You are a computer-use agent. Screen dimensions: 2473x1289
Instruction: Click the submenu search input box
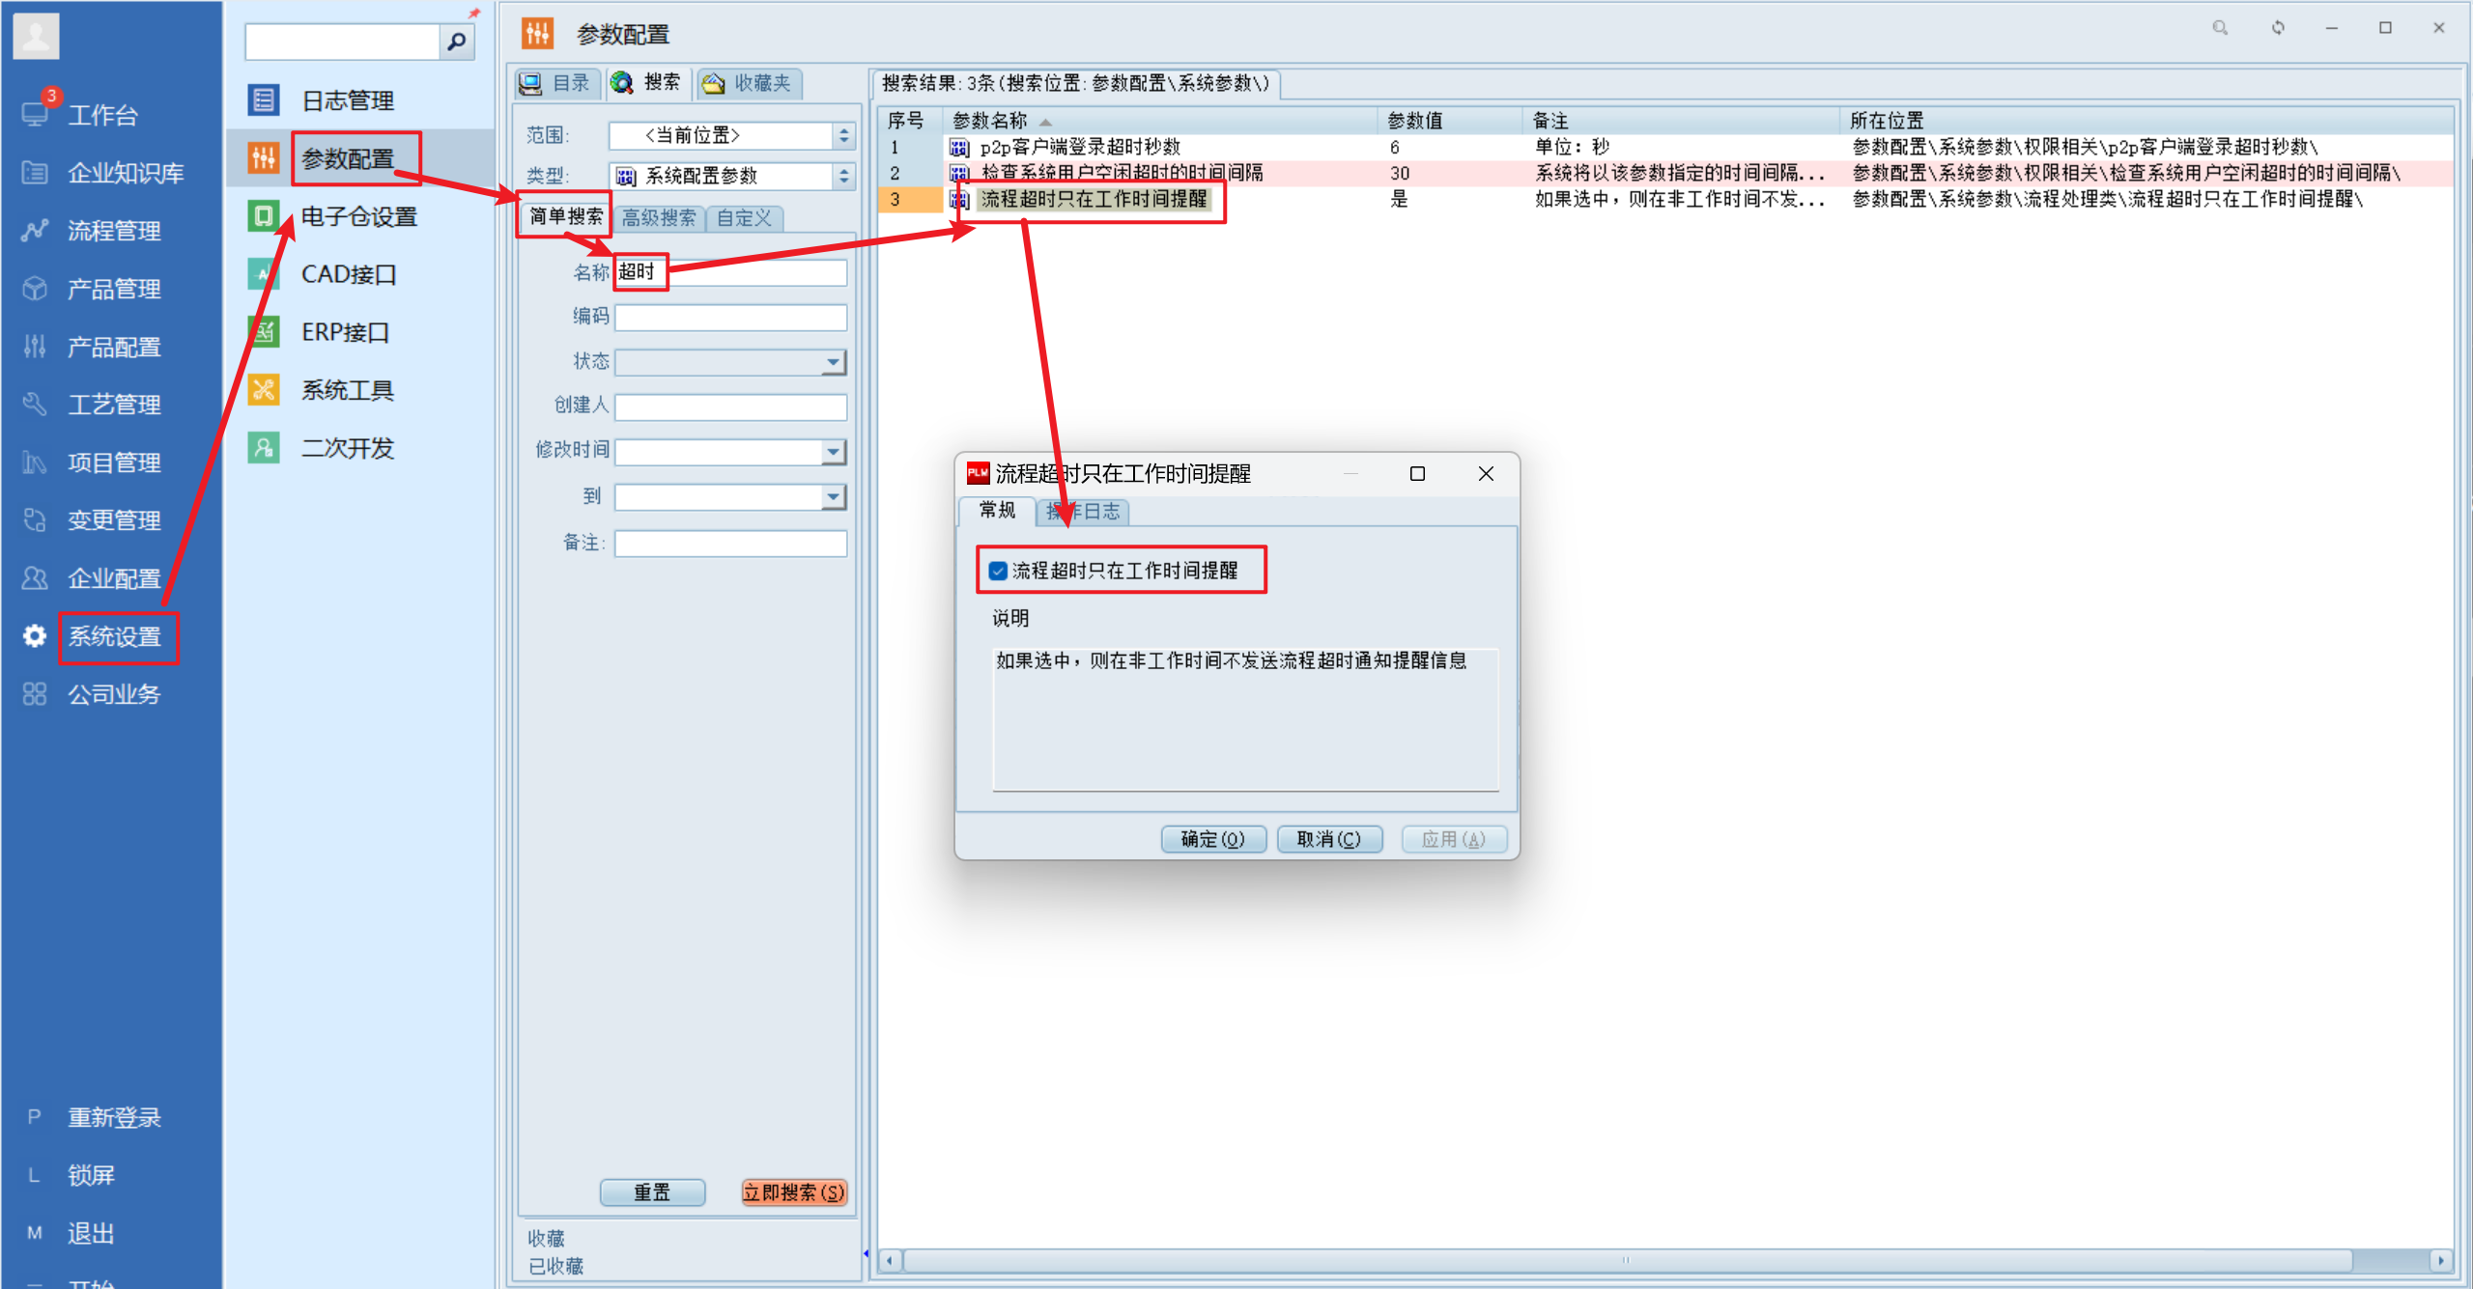click(343, 42)
